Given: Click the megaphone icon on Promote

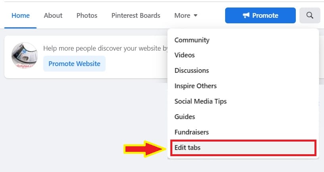Looking at the screenshot, I should pos(246,15).
